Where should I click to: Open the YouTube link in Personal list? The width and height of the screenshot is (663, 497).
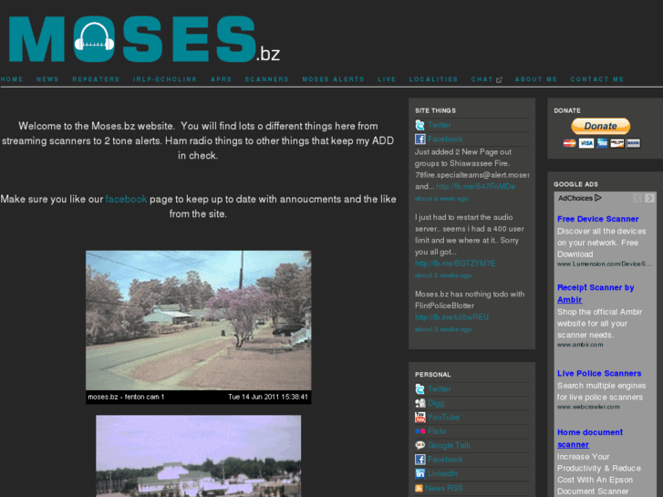coord(443,417)
